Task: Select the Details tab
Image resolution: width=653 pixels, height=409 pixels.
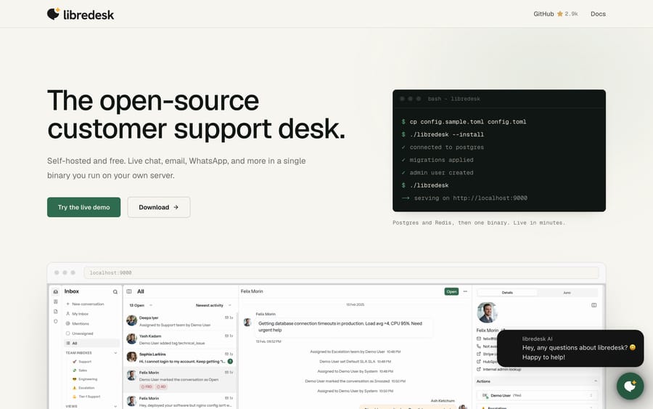Action: click(507, 293)
